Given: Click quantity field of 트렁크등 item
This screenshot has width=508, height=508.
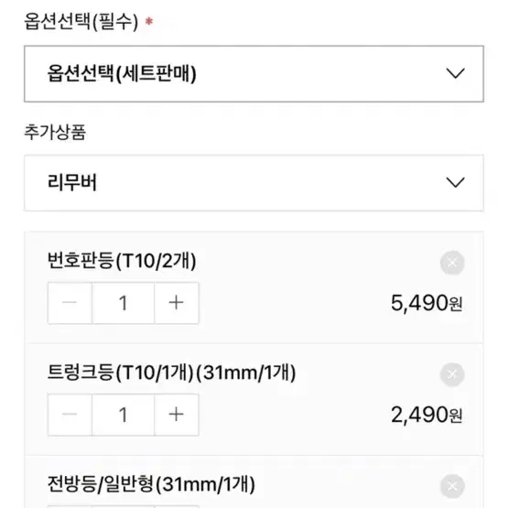Looking at the screenshot, I should [124, 415].
